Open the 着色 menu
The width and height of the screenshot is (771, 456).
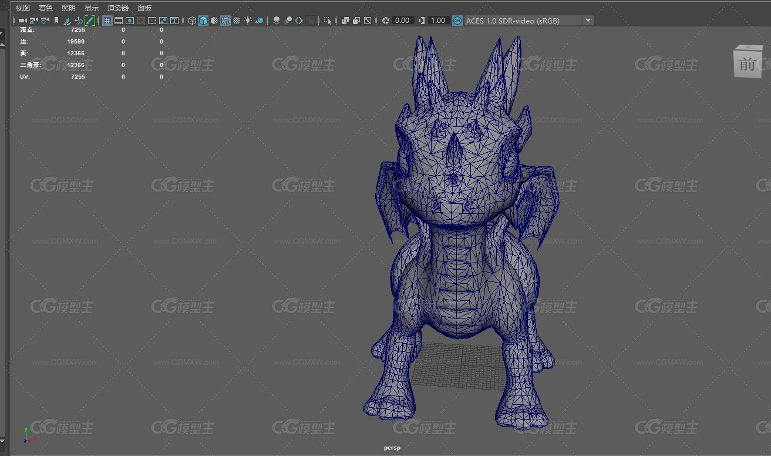(45, 8)
